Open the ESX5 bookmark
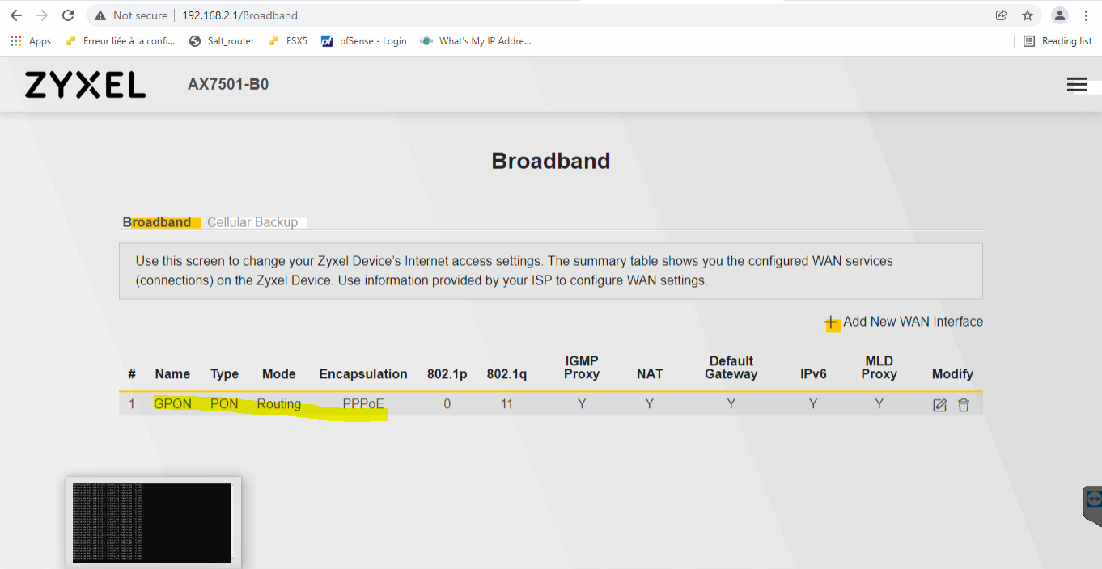This screenshot has width=1102, height=569. tap(288, 41)
